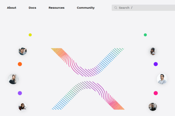Select avatar of woman with glasses bottom left
This screenshot has width=175, height=116.
[x=23, y=107]
